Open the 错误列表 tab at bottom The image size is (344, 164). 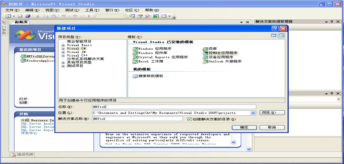[x=23, y=155]
